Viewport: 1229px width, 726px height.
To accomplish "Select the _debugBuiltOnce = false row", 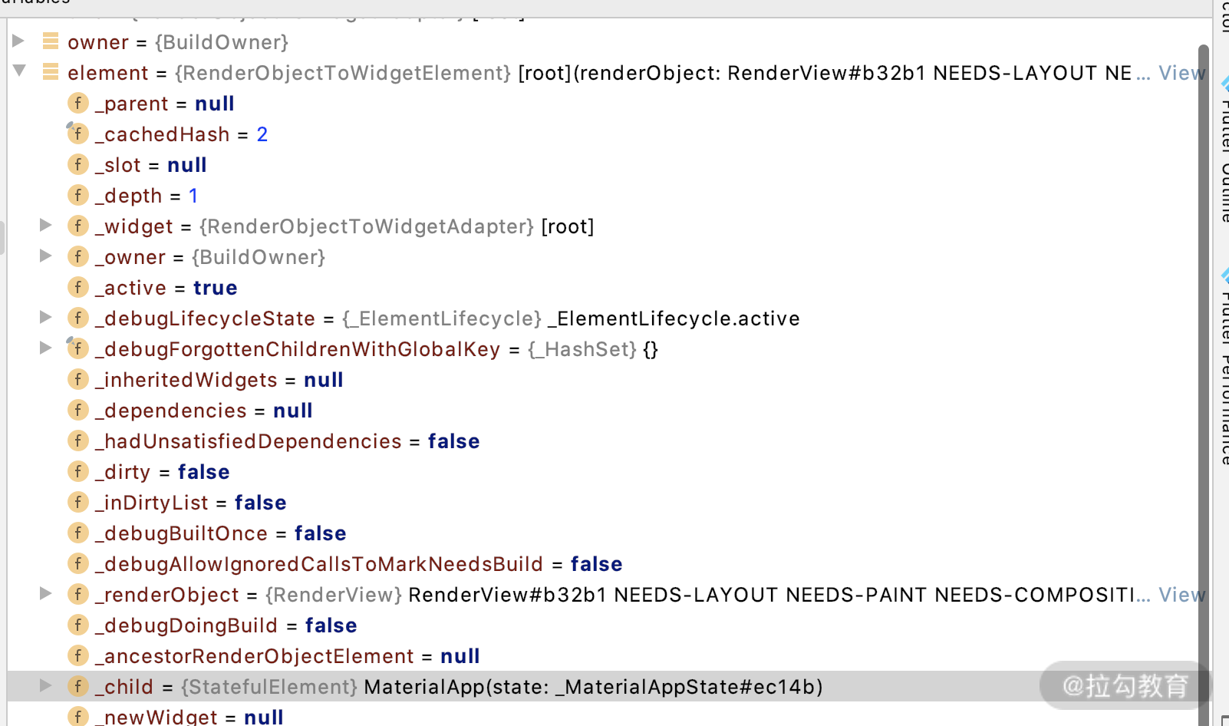I will point(221,533).
